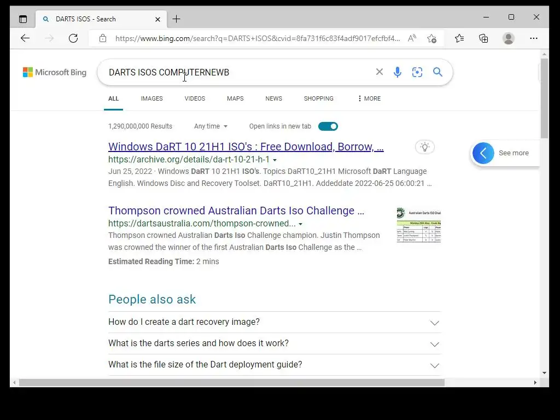Expand the archive.org URL dropdown arrow
Viewport: 560px width, 420px height.
[275, 160]
